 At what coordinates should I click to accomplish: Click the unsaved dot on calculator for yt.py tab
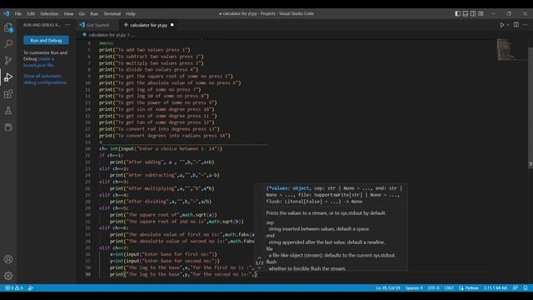tap(172, 25)
